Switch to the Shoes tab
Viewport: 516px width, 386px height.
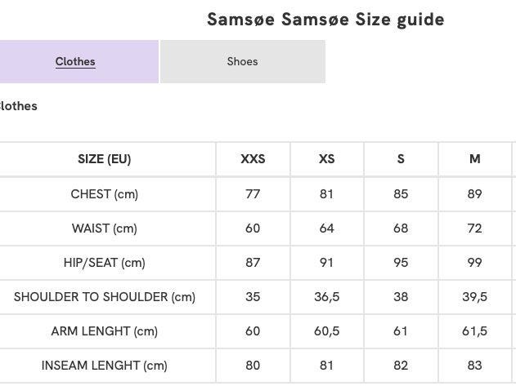[x=242, y=62]
